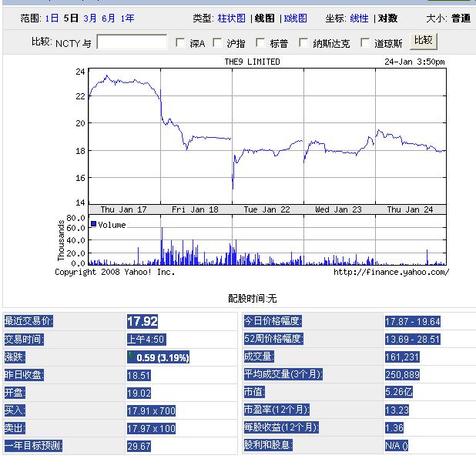The height and width of the screenshot is (462, 476).
Task: Click the previous close value 18.51
Action: 139,376
